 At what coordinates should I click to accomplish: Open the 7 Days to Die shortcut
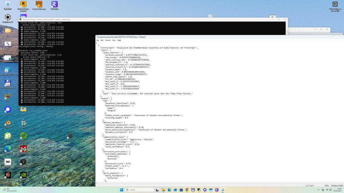[x=8, y=176]
